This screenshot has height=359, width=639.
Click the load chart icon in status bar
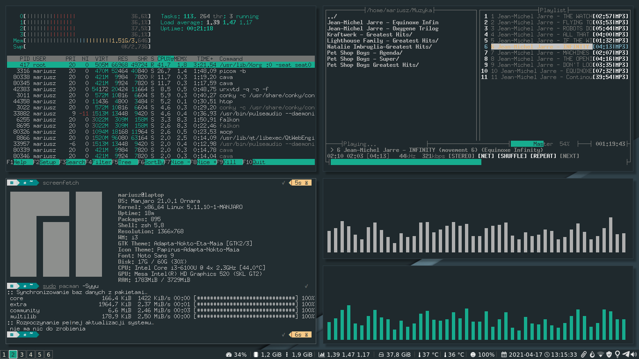(x=322, y=355)
